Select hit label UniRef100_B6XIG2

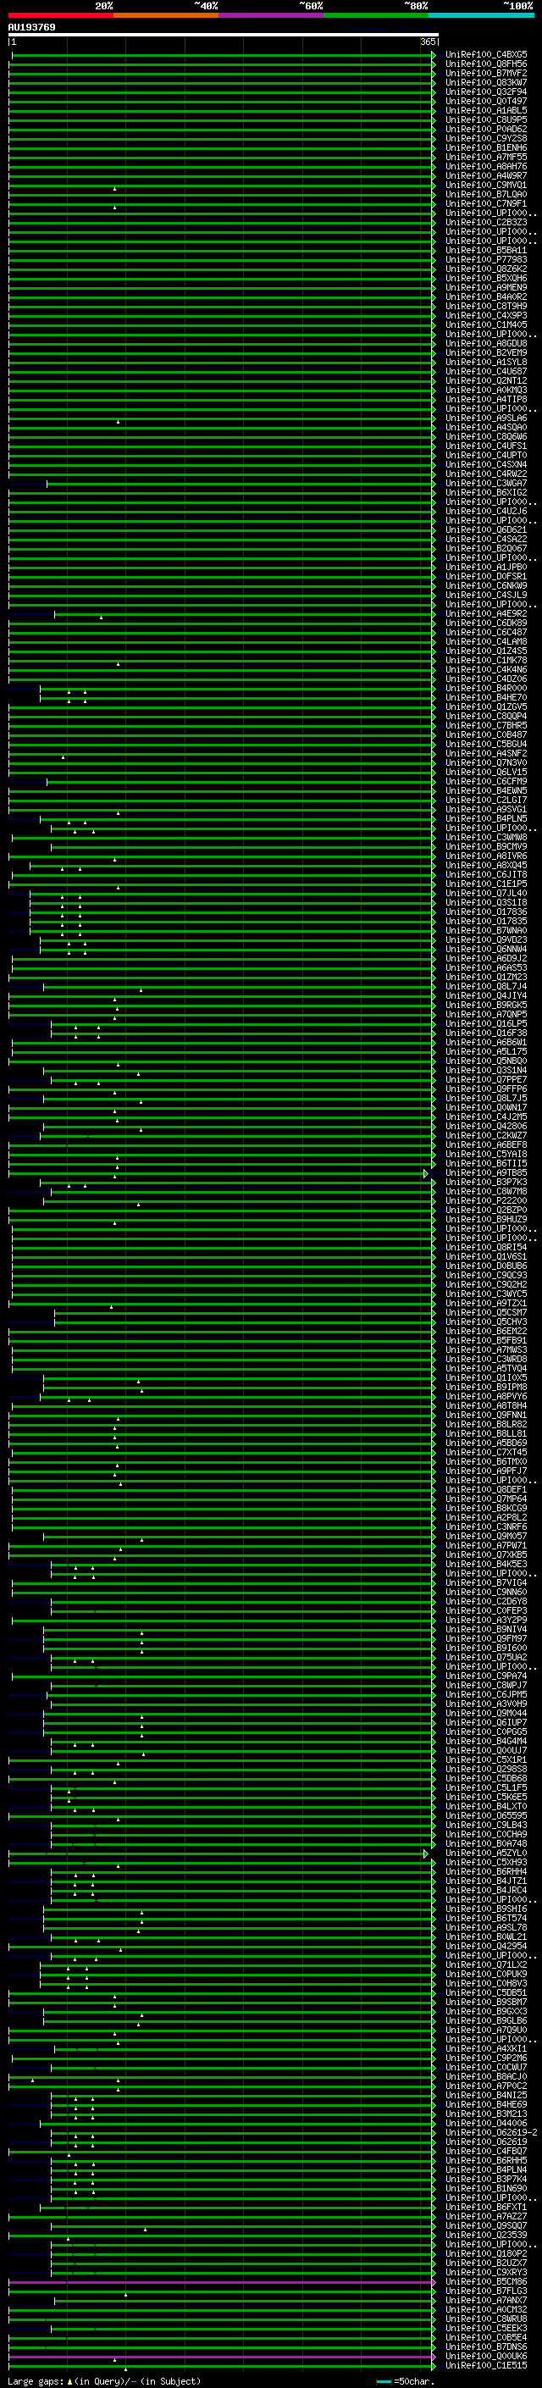(486, 493)
